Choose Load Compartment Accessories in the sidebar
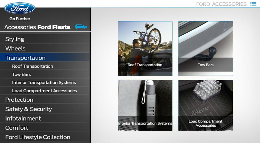260x143 pixels. 45,91
